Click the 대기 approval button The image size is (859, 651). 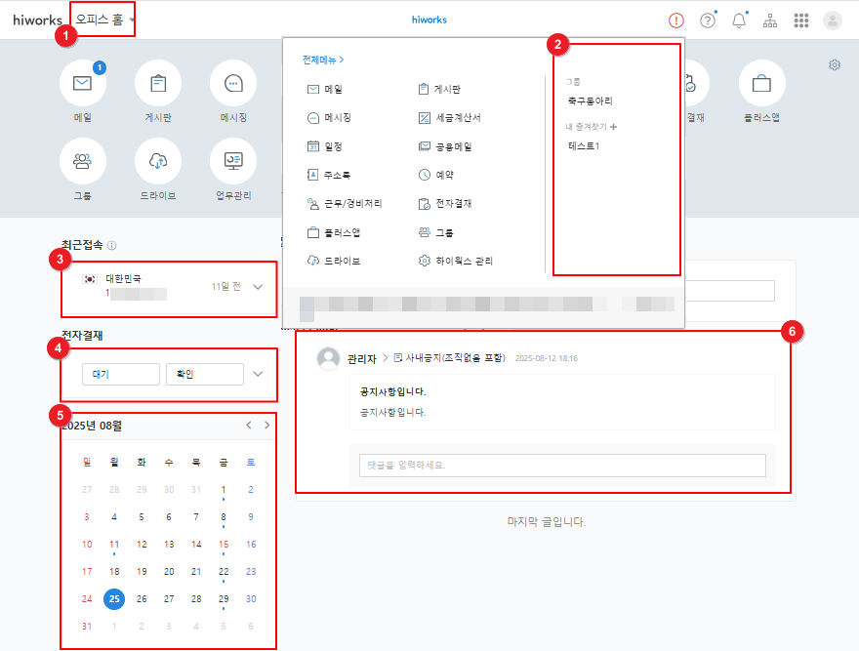point(121,374)
